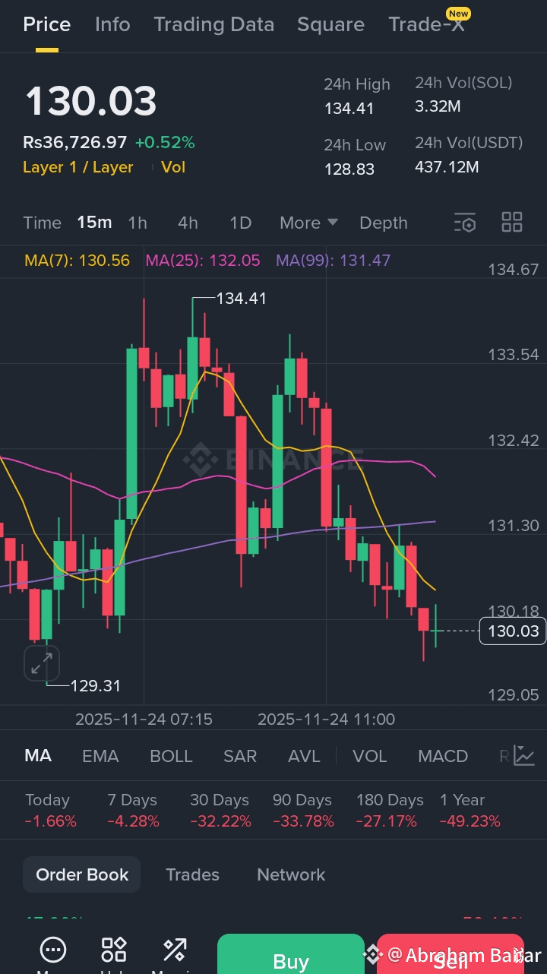The image size is (547, 974).
Task: Tap the 7 Days -4.28% performance
Action: 133,811
